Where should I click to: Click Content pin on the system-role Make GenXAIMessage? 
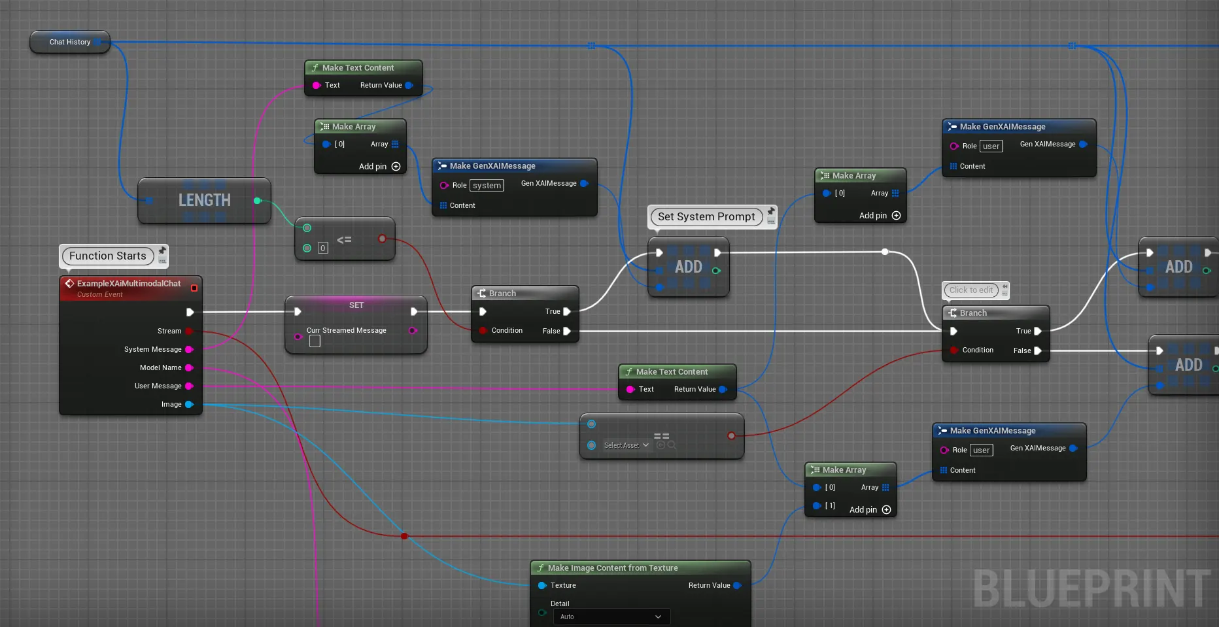pyautogui.click(x=443, y=205)
